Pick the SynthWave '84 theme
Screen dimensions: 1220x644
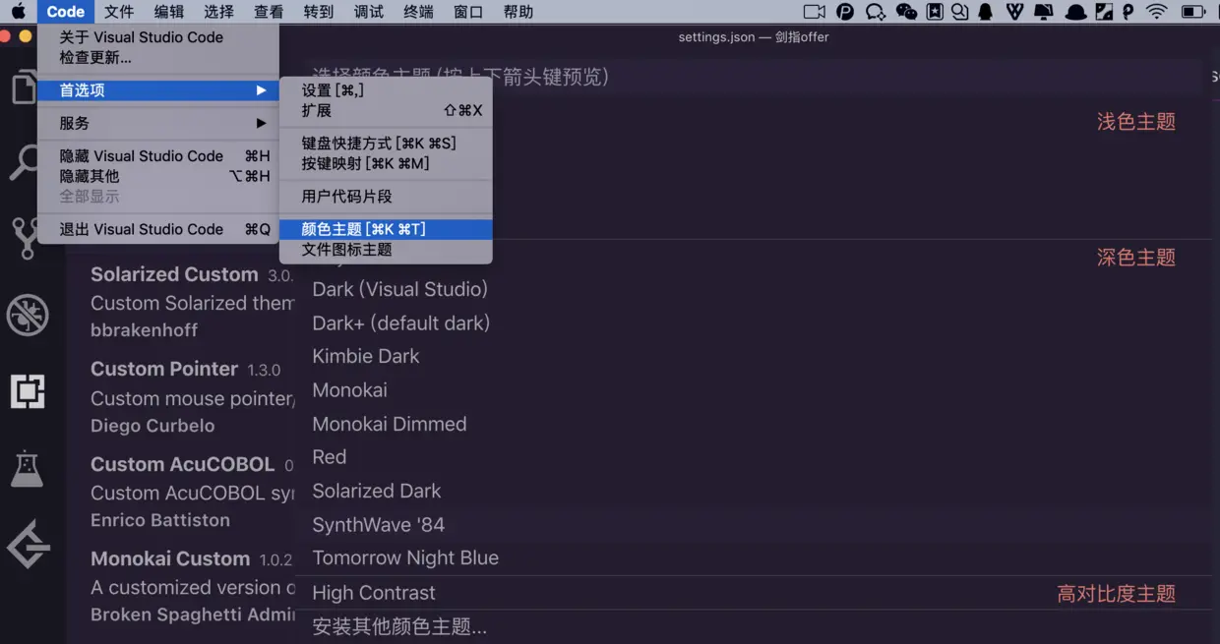click(x=752, y=525)
